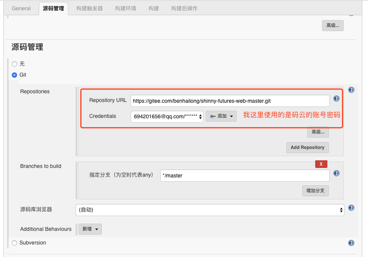
Task: Open 添加 credentials dropdown button
Action: (x=221, y=116)
